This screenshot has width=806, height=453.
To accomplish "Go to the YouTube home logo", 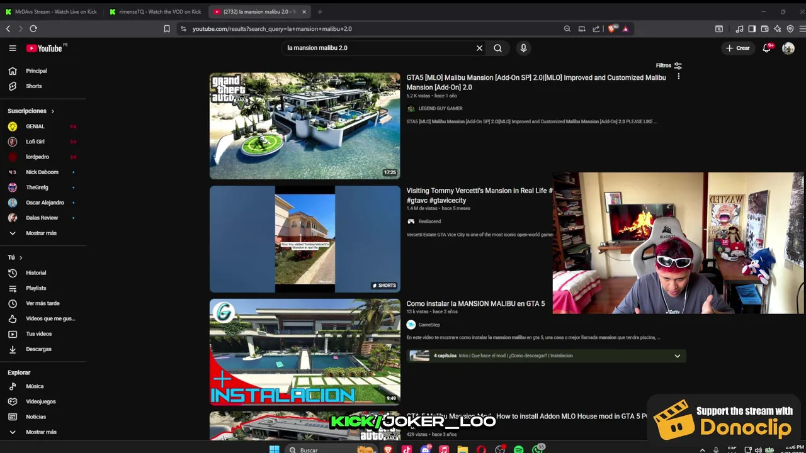I will pos(44,48).
